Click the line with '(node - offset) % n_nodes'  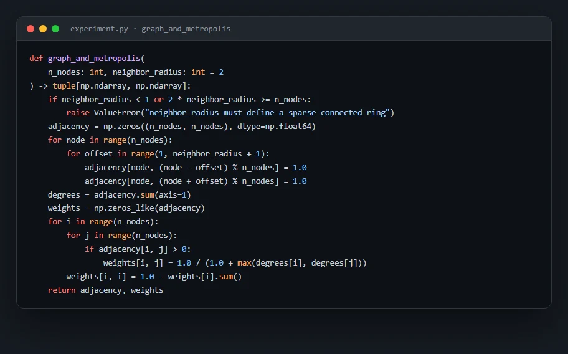pos(196,168)
